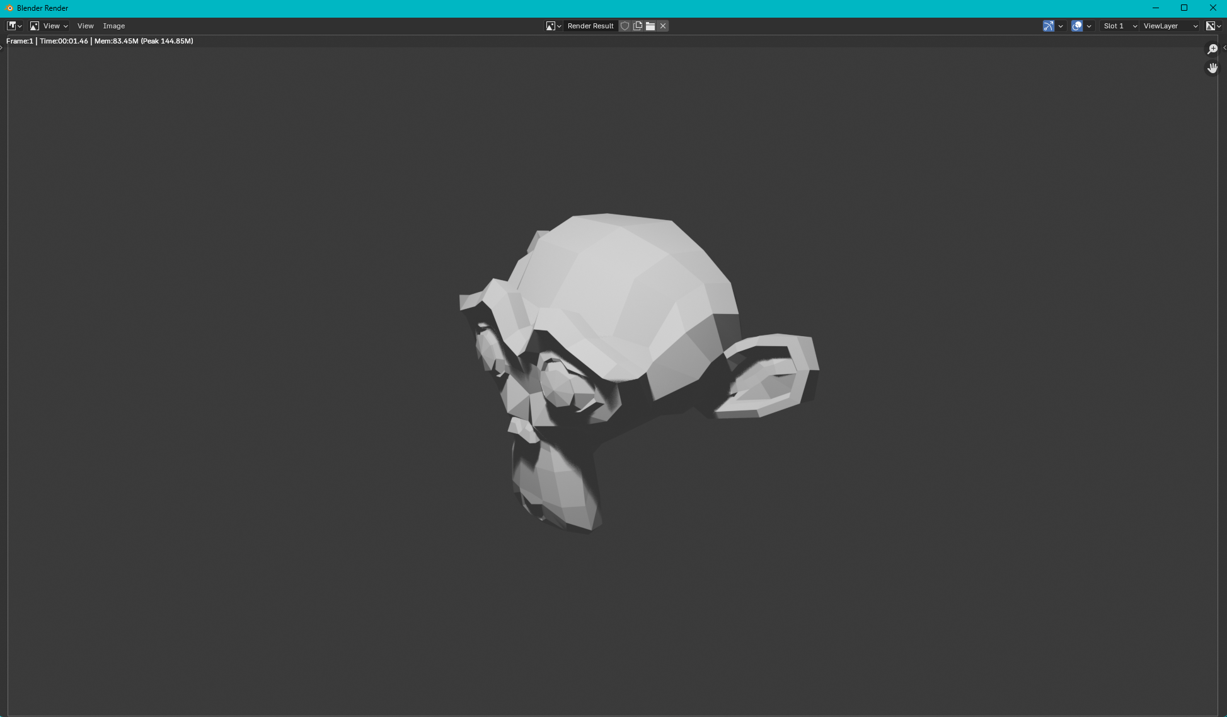Click the fake user shield icon
The height and width of the screenshot is (717, 1227).
click(625, 26)
